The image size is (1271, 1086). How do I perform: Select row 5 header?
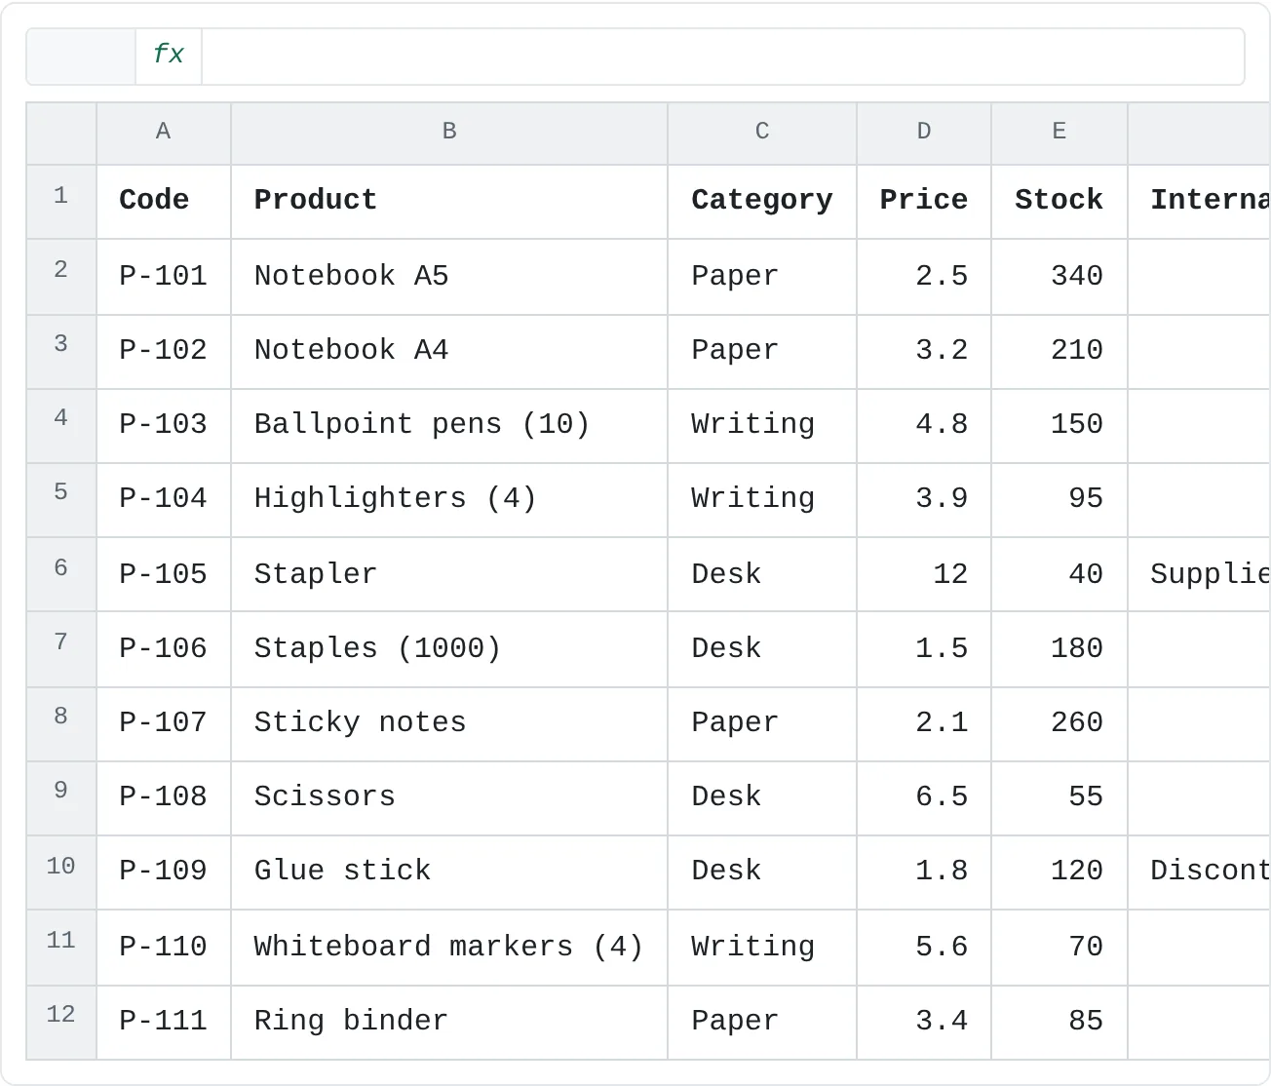click(61, 499)
